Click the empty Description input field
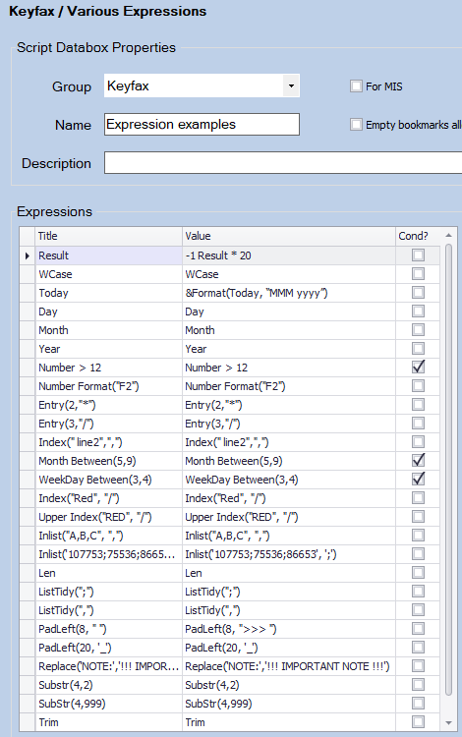 click(283, 162)
